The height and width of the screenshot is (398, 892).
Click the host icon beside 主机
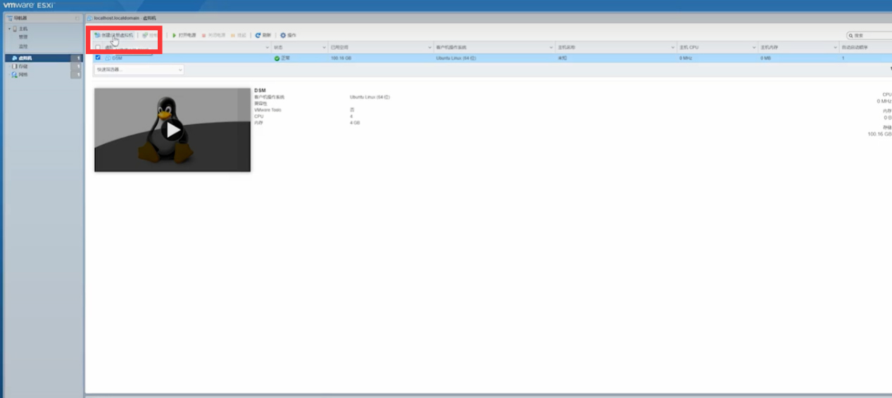pos(15,29)
